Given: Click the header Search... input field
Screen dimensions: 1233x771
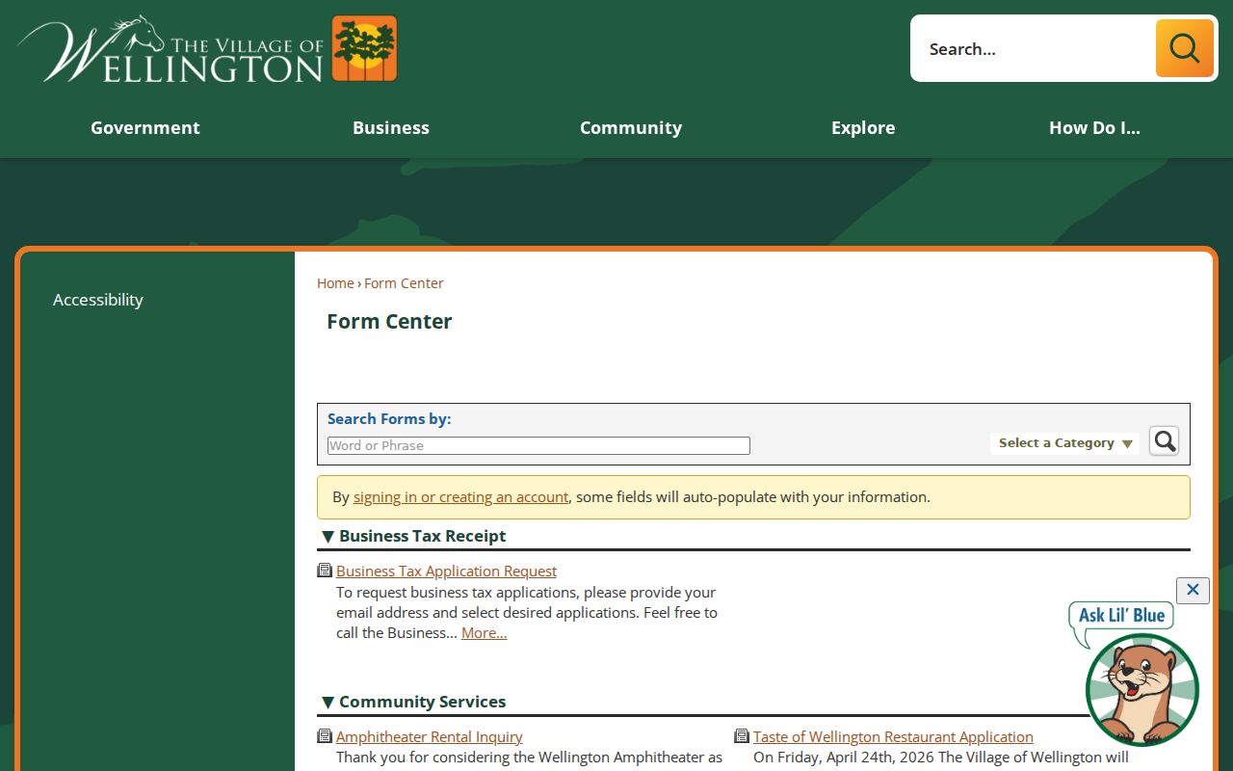Looking at the screenshot, I should 1033,48.
